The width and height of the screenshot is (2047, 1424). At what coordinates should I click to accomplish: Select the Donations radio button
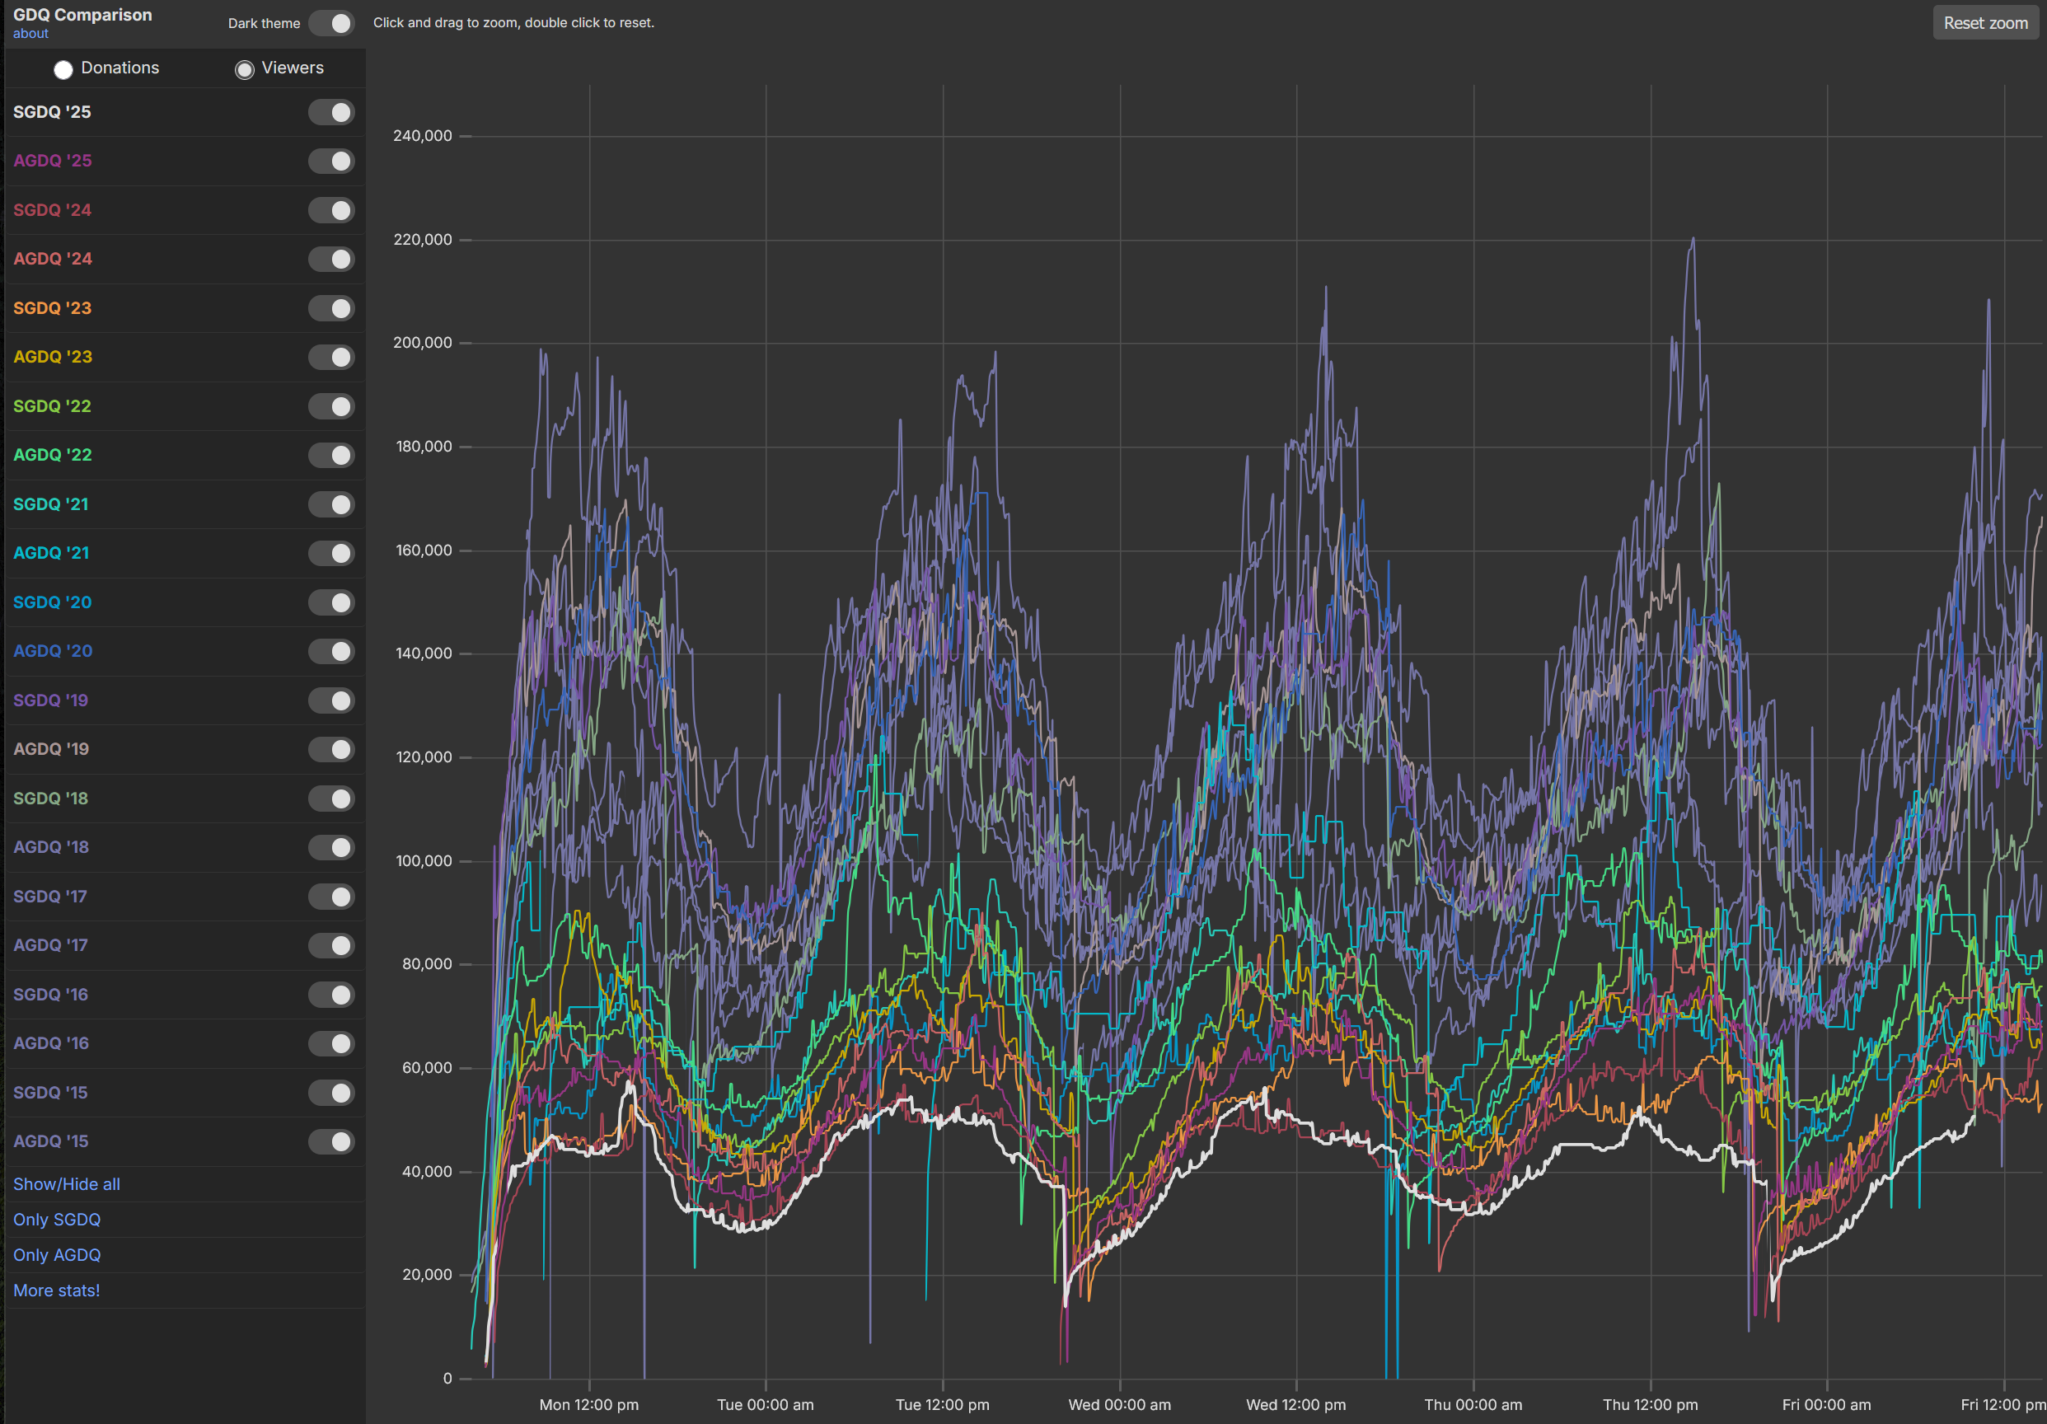[63, 69]
